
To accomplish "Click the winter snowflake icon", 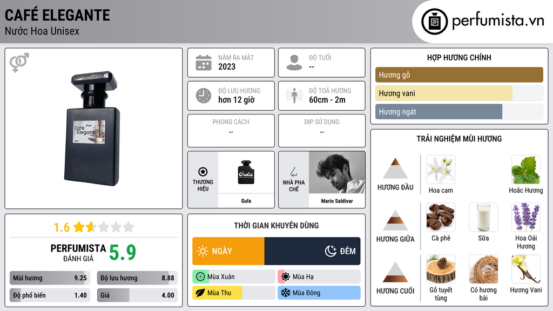I will [286, 293].
